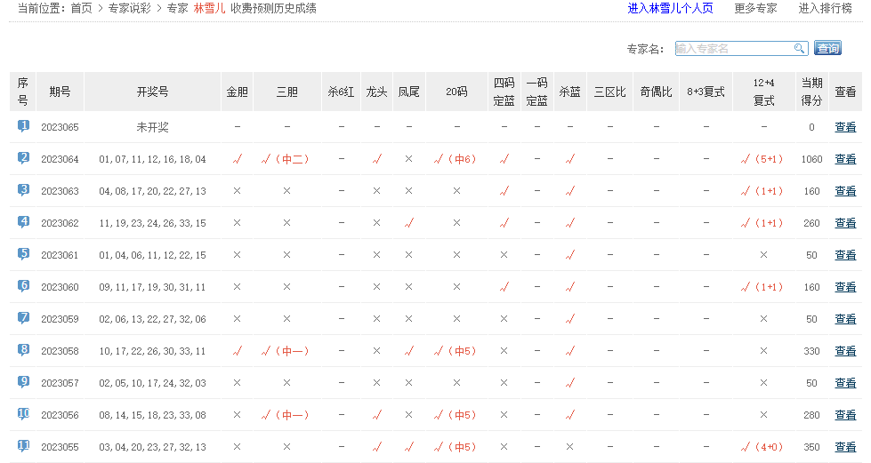The width and height of the screenshot is (871, 463).
Task: Click the number 1 row badge icon
Action: (x=23, y=126)
